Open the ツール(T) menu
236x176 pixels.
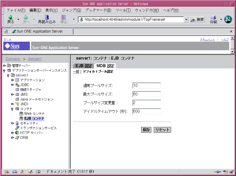coord(123,10)
